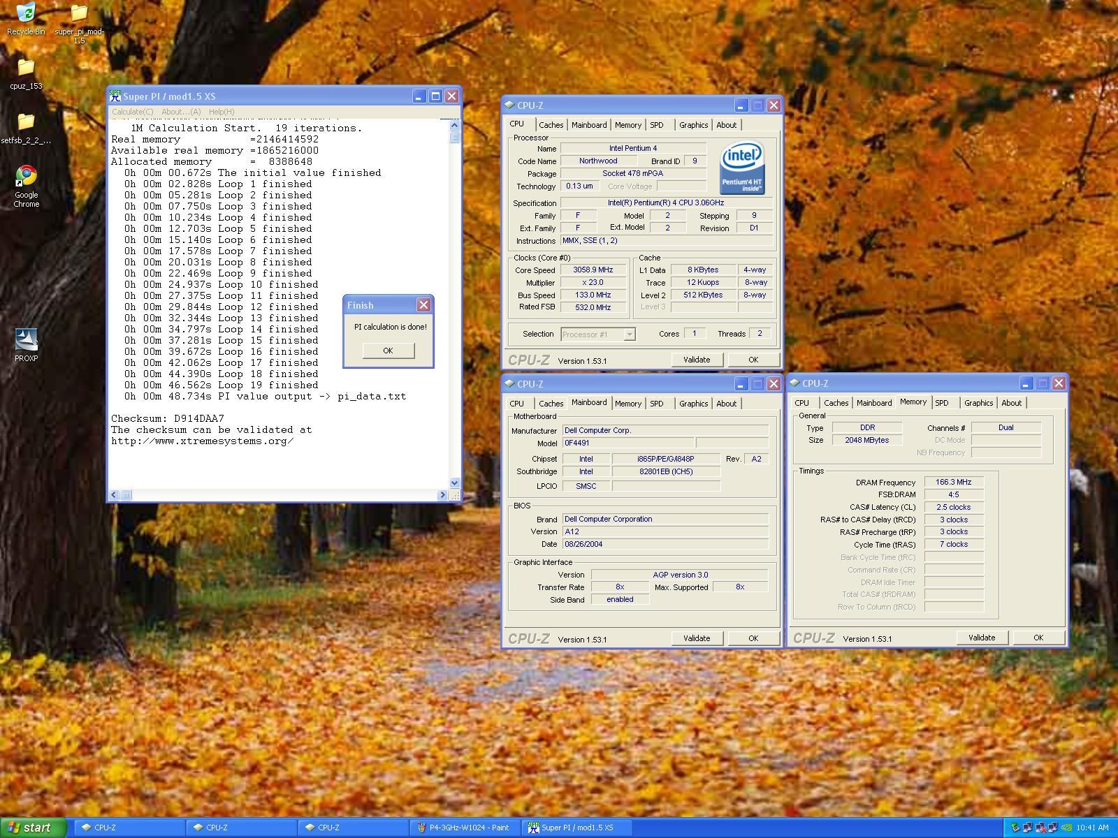
Task: Click the CPU-Z title icon in the top window
Action: coord(509,105)
